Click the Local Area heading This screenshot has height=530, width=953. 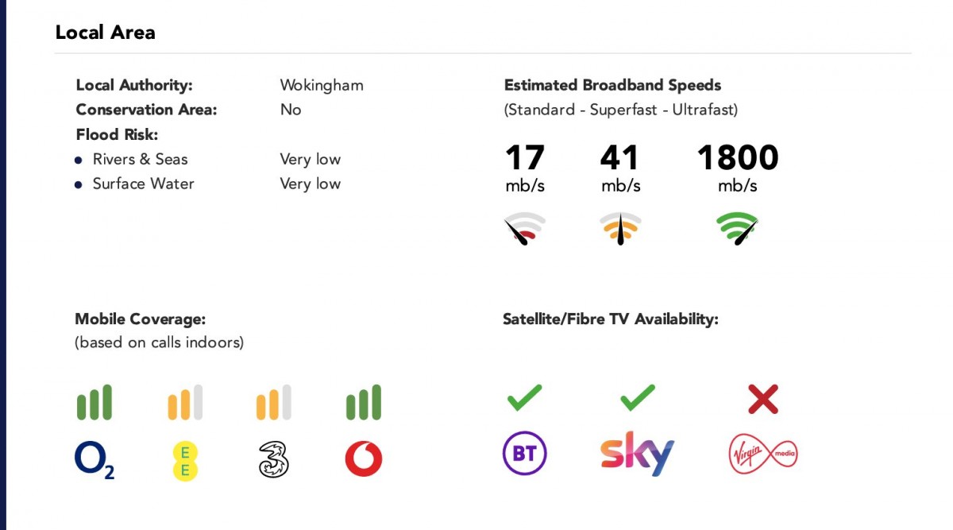[x=105, y=33]
